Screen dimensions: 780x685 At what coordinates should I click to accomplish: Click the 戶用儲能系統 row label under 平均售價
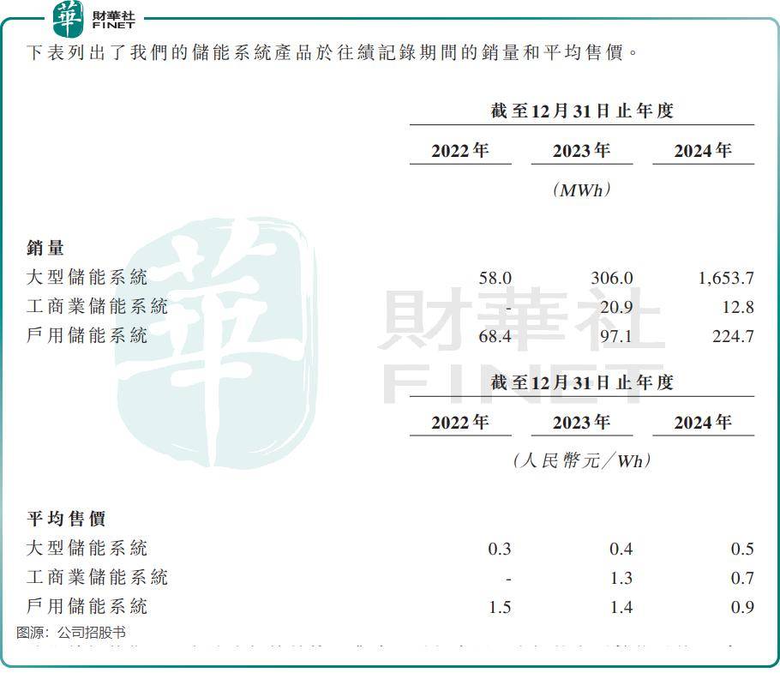(x=87, y=606)
